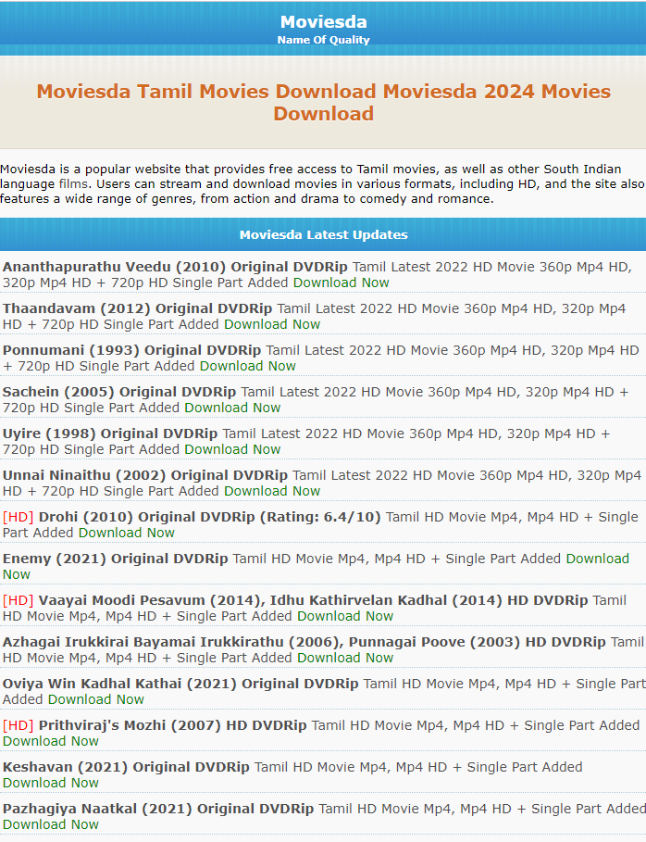The image size is (646, 842).
Task: Click the Moviesda site title in header
Action: (323, 21)
